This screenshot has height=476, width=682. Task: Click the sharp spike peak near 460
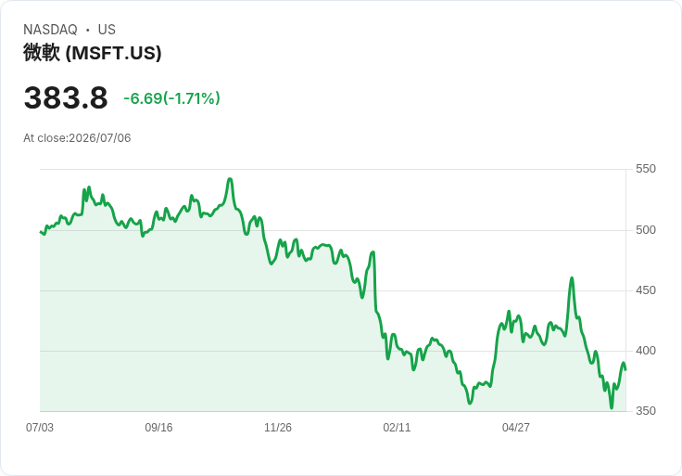[572, 278]
